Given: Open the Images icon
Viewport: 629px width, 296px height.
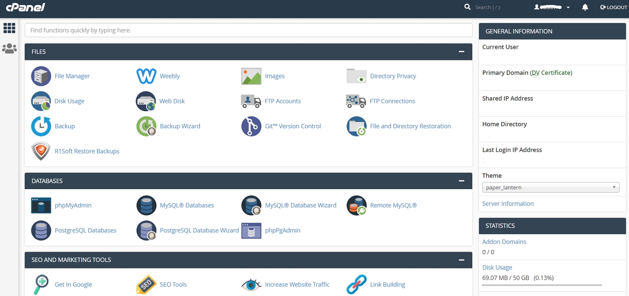Looking at the screenshot, I should pyautogui.click(x=251, y=76).
